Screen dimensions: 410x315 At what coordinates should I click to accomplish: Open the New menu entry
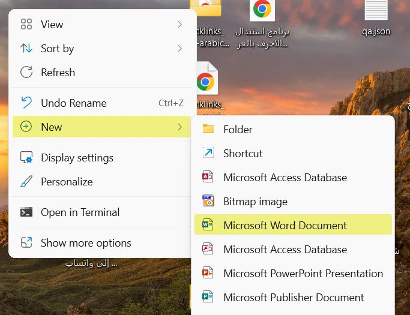coord(101,127)
